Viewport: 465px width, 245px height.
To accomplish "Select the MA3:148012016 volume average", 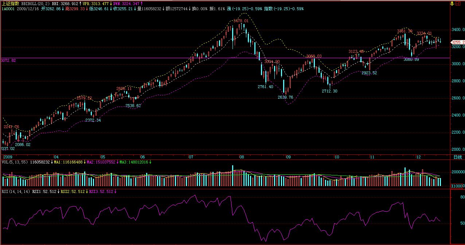I will tap(134, 162).
